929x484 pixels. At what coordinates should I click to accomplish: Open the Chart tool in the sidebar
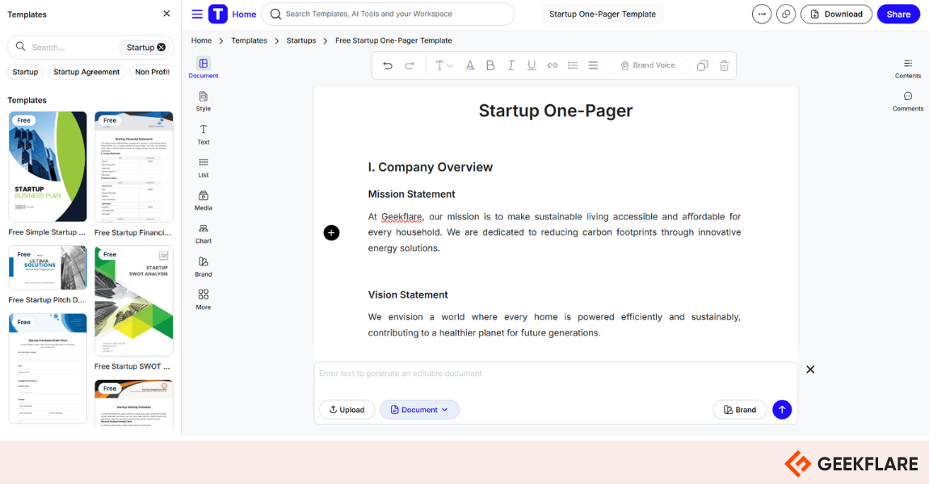click(x=204, y=233)
